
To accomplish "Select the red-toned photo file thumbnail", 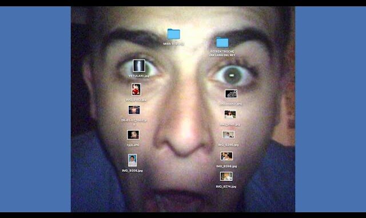I will coord(136,89).
